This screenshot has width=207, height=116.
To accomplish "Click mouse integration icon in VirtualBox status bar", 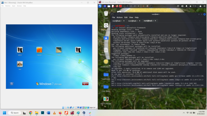I will 86,108.
